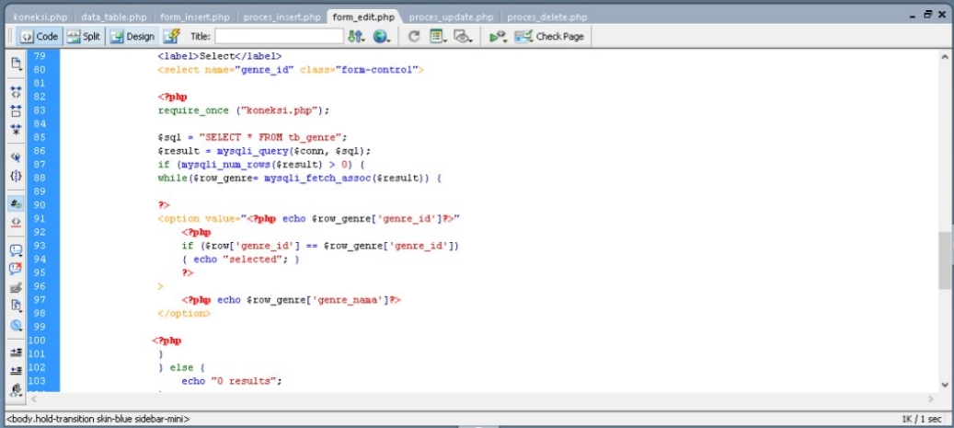The image size is (954, 428).
Task: Select the form_edit.php tab
Action: tap(363, 17)
